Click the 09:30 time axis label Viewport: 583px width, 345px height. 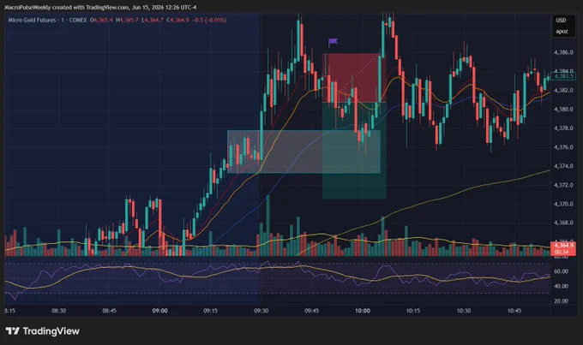point(261,311)
